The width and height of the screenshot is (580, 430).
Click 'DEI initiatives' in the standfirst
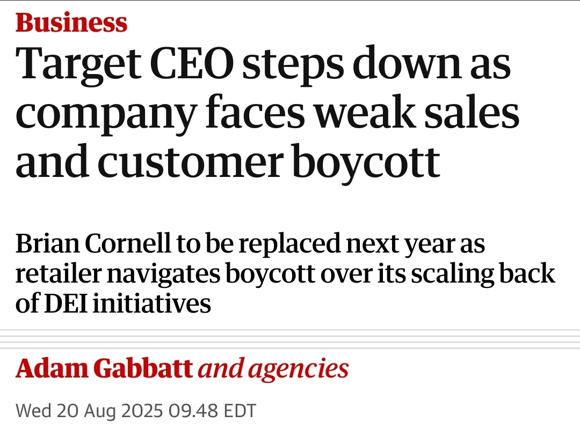click(128, 303)
